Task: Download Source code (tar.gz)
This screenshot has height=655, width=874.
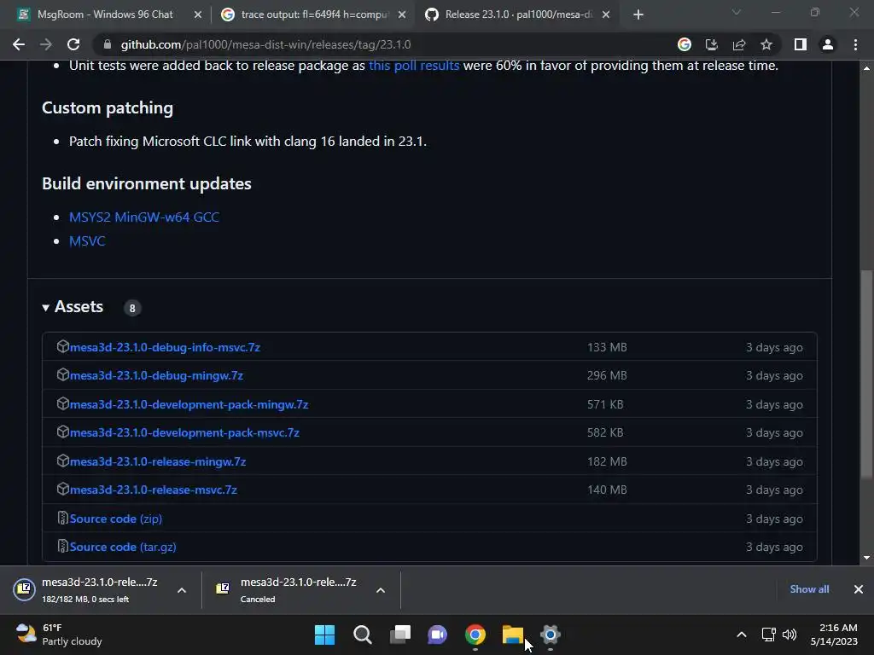Action: click(x=123, y=547)
